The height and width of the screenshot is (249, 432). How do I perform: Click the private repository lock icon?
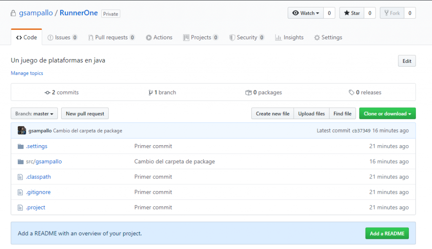[13, 13]
